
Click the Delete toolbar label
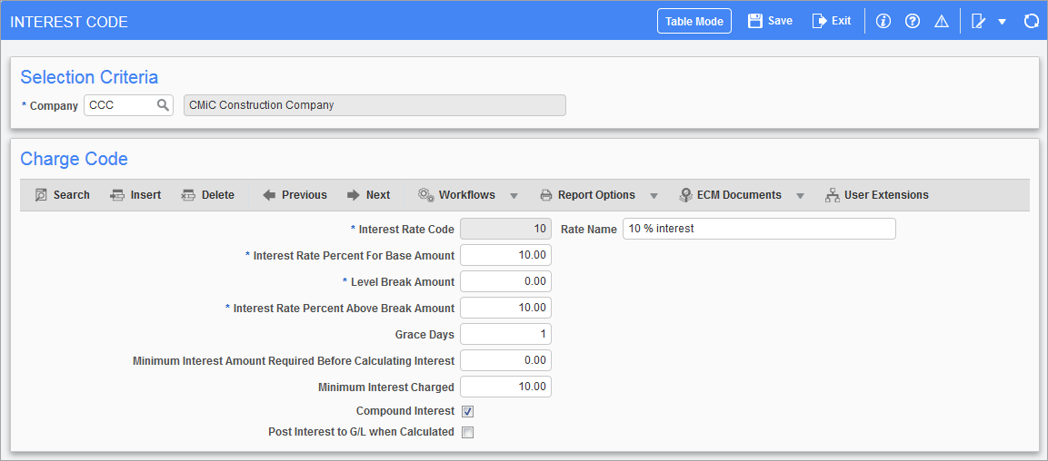pyautogui.click(x=218, y=195)
